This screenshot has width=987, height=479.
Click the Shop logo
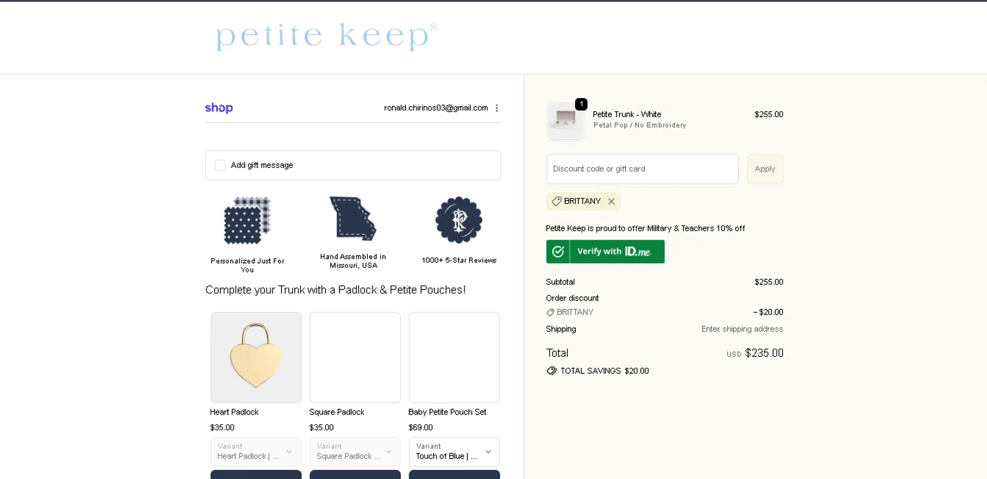219,108
